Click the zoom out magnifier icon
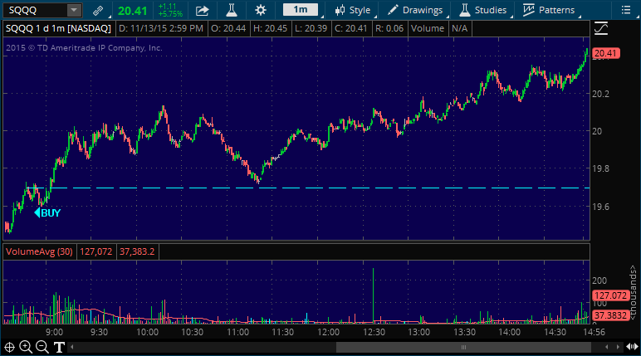The image size is (641, 356). coord(42,347)
